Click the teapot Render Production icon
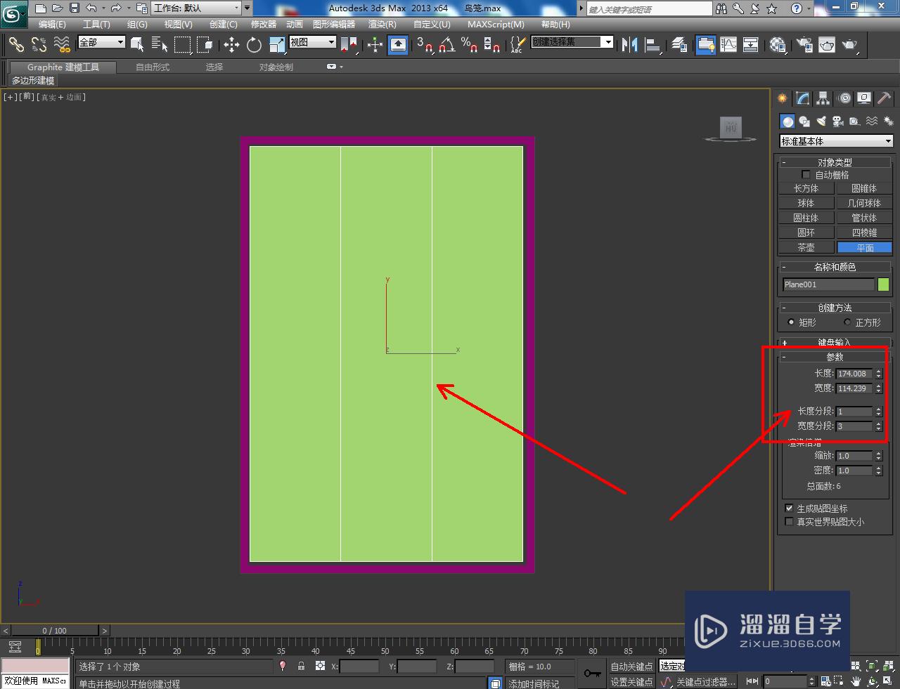The width and height of the screenshot is (900, 689). click(x=850, y=45)
